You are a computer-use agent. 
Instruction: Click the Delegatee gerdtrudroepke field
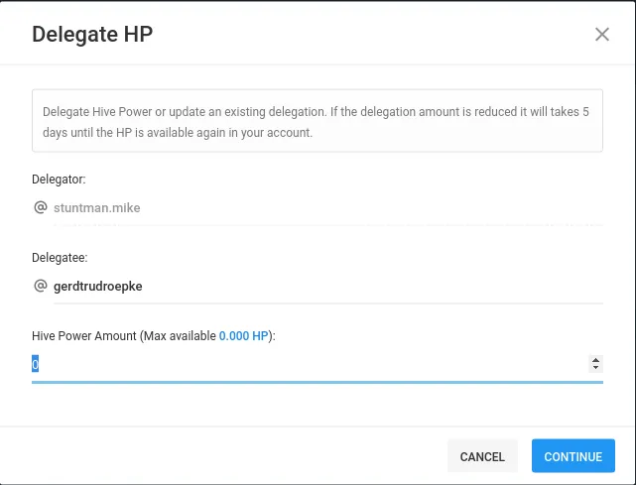[328, 287]
